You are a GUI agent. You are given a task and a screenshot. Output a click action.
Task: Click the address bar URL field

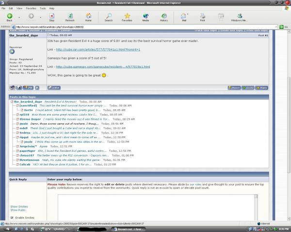click(145, 27)
